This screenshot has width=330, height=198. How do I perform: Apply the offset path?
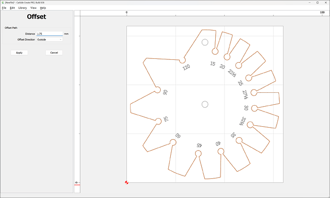coord(19,53)
